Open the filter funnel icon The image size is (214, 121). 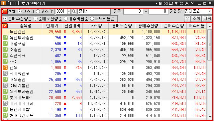click(x=187, y=19)
